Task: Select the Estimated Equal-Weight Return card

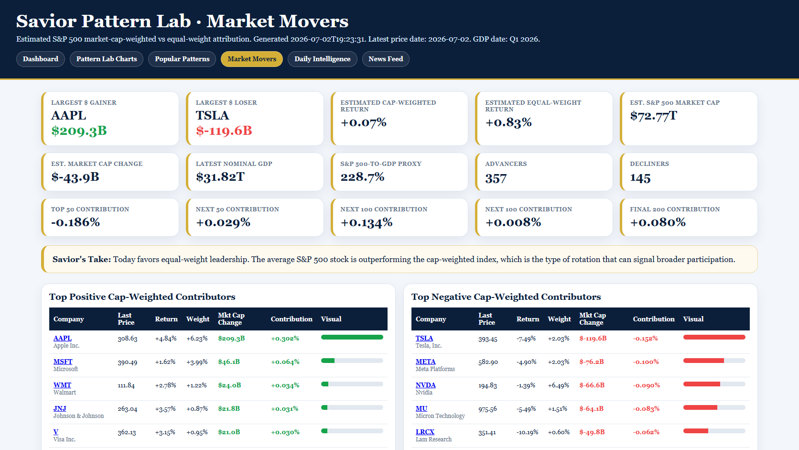Action: 544,119
